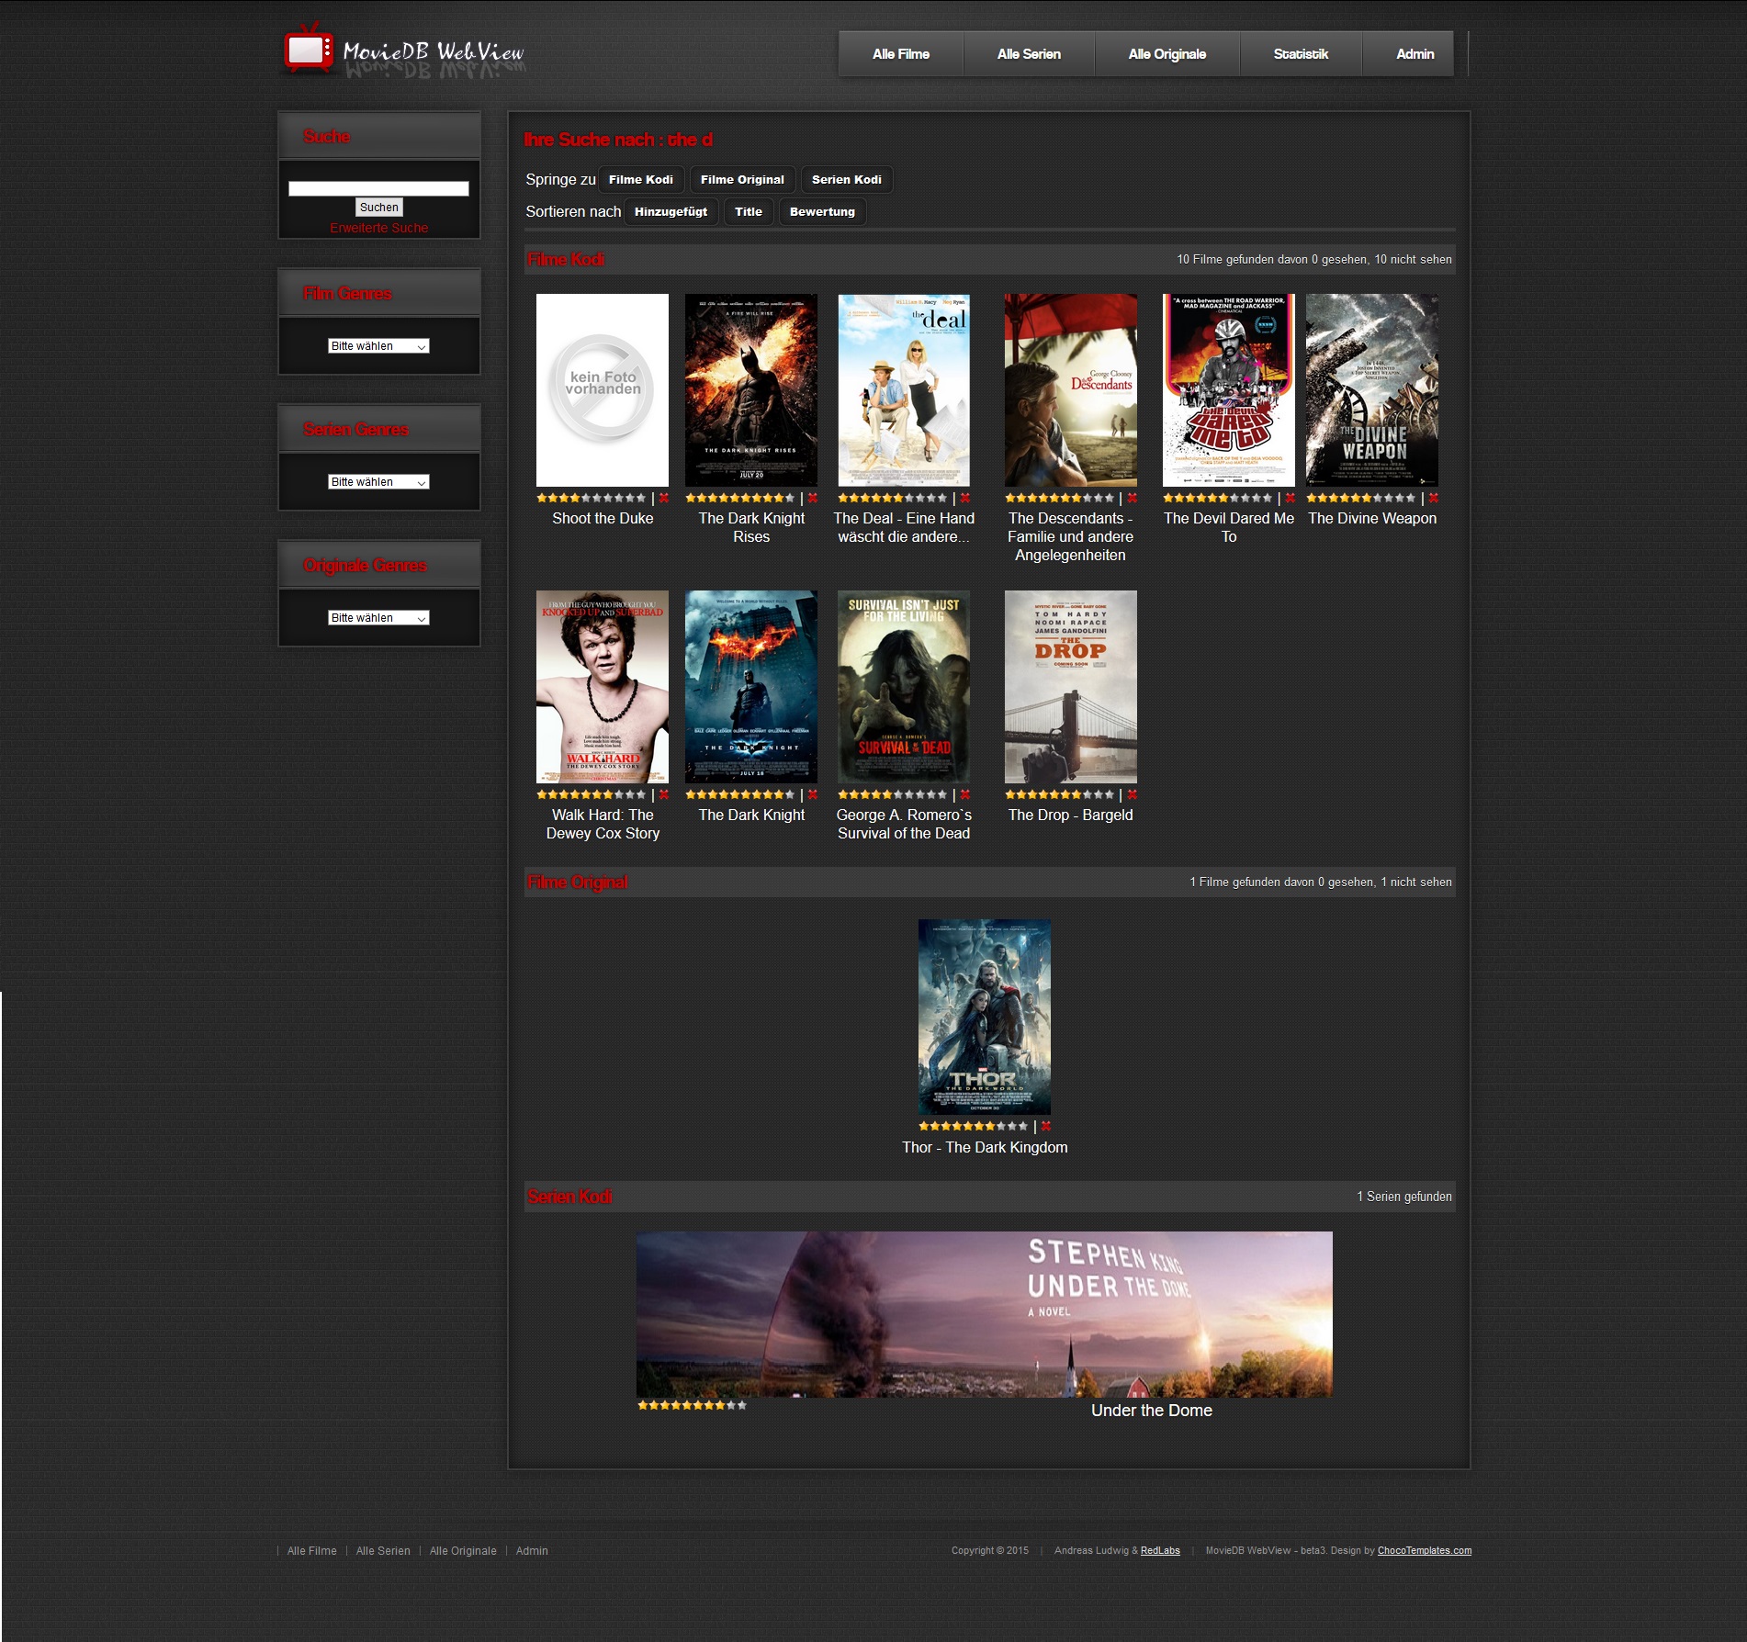The image size is (1747, 1642).
Task: Open the Erweiterte Suche link
Action: tap(378, 228)
